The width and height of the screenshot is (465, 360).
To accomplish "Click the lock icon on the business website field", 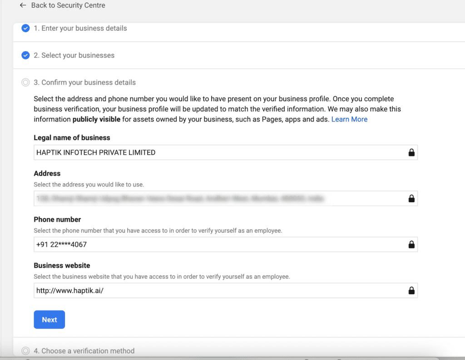I will coord(411,290).
